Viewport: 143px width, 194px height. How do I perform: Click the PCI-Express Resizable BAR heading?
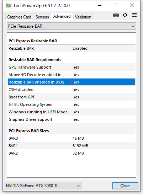tap(33, 41)
